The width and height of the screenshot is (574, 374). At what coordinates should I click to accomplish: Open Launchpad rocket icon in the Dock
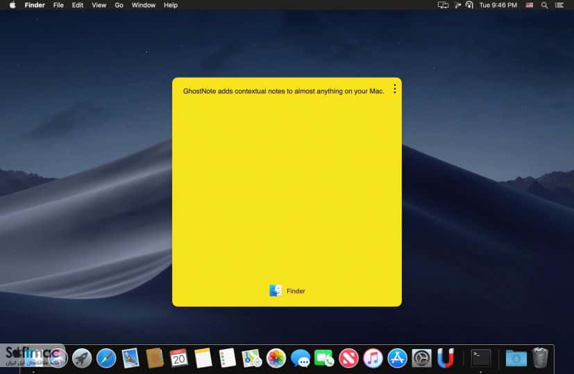82,358
